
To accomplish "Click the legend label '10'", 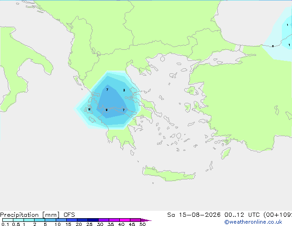I will point(58,224).
